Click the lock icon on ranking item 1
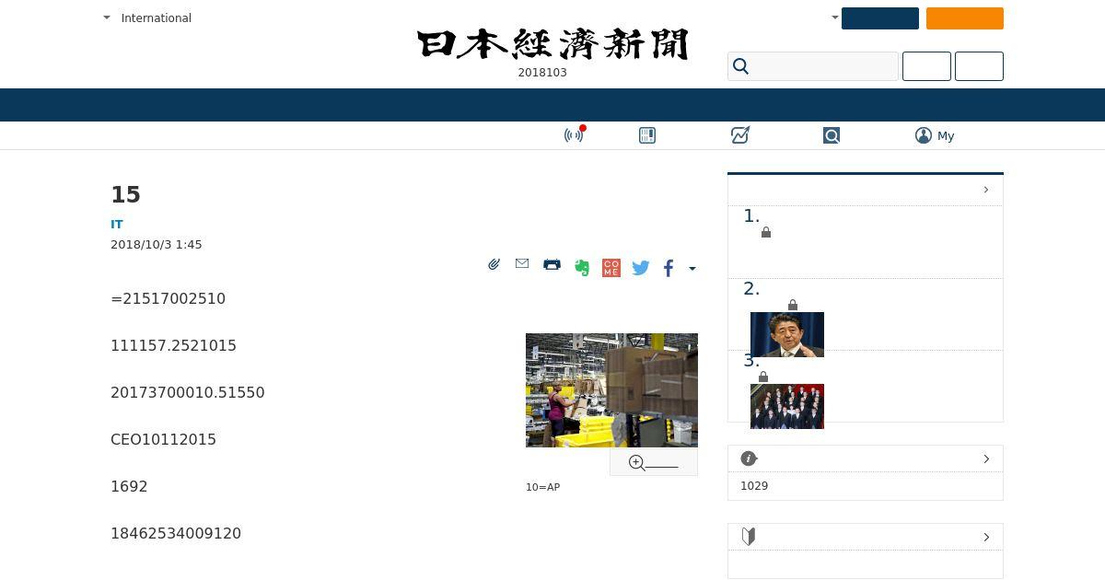The width and height of the screenshot is (1105, 580). (766, 233)
